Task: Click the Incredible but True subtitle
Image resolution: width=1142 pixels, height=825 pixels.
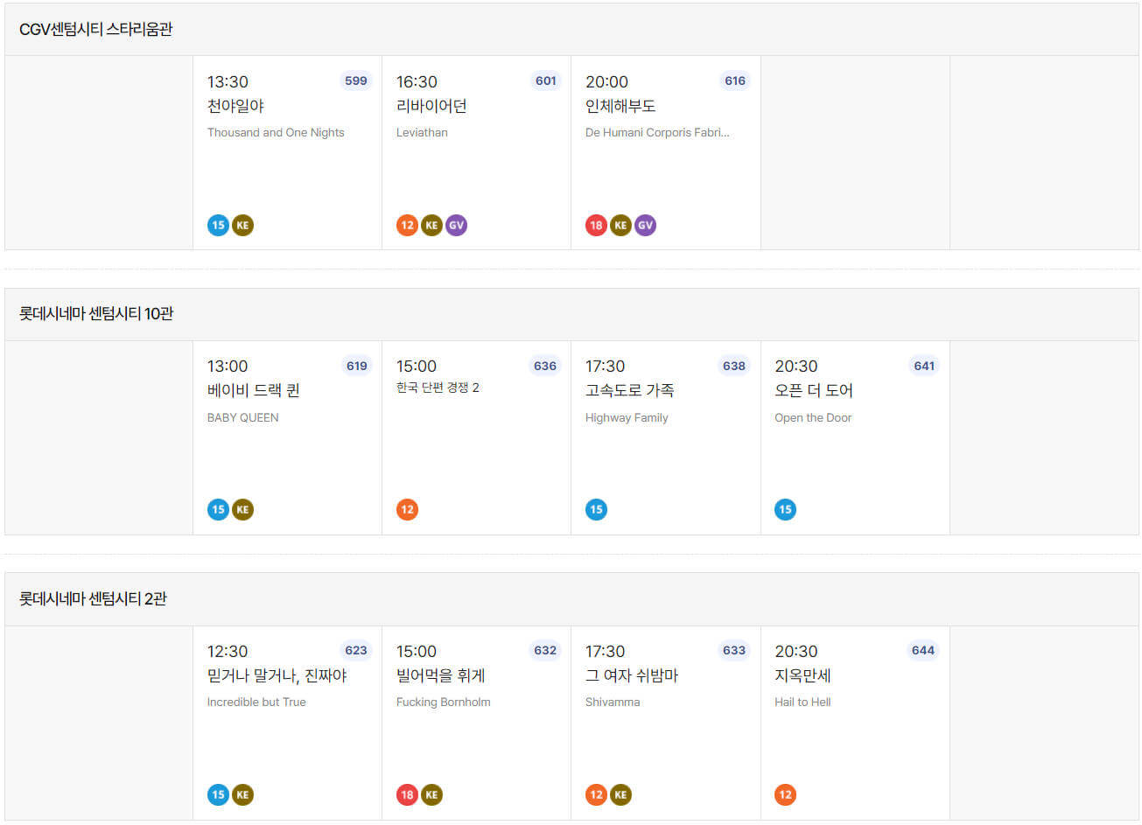Action: pyautogui.click(x=256, y=702)
